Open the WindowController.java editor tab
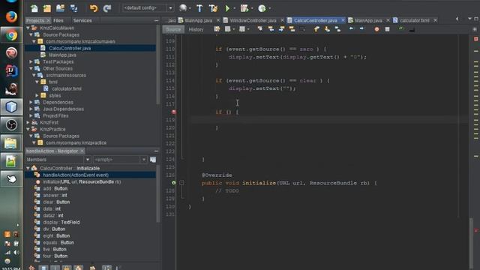The height and width of the screenshot is (270, 480). [253, 20]
